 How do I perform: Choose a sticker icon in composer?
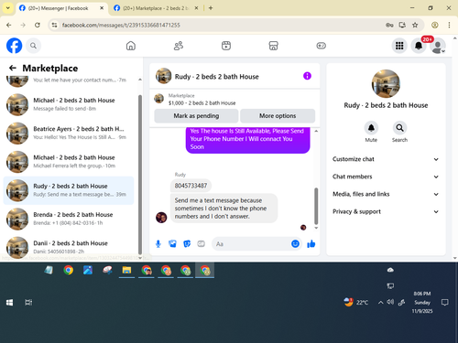(x=187, y=243)
